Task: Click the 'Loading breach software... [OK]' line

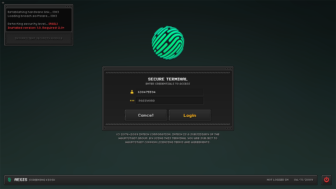Action: click(x=32, y=16)
